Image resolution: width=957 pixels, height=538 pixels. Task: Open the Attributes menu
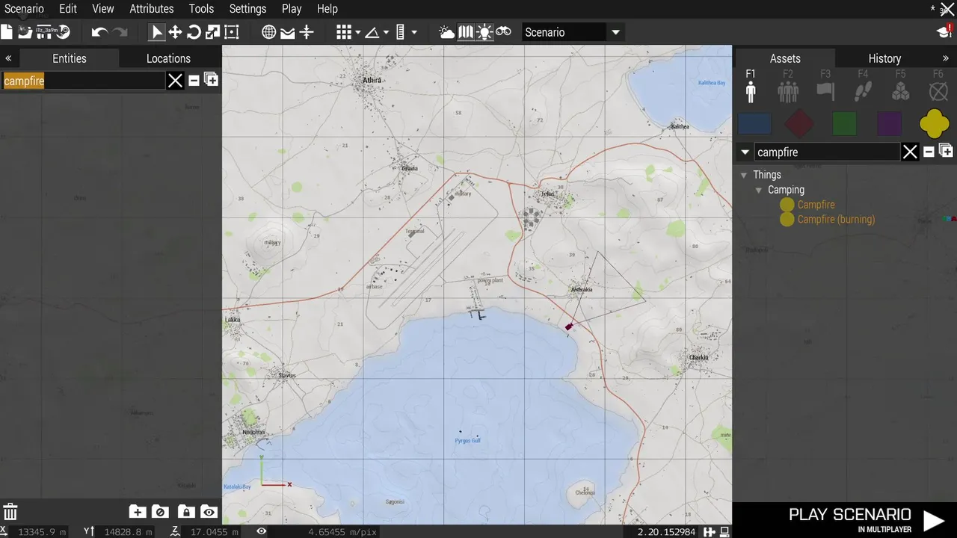152,9
